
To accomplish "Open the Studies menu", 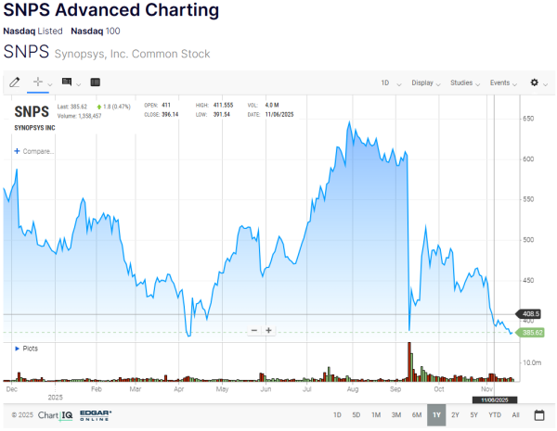I will click(x=465, y=82).
